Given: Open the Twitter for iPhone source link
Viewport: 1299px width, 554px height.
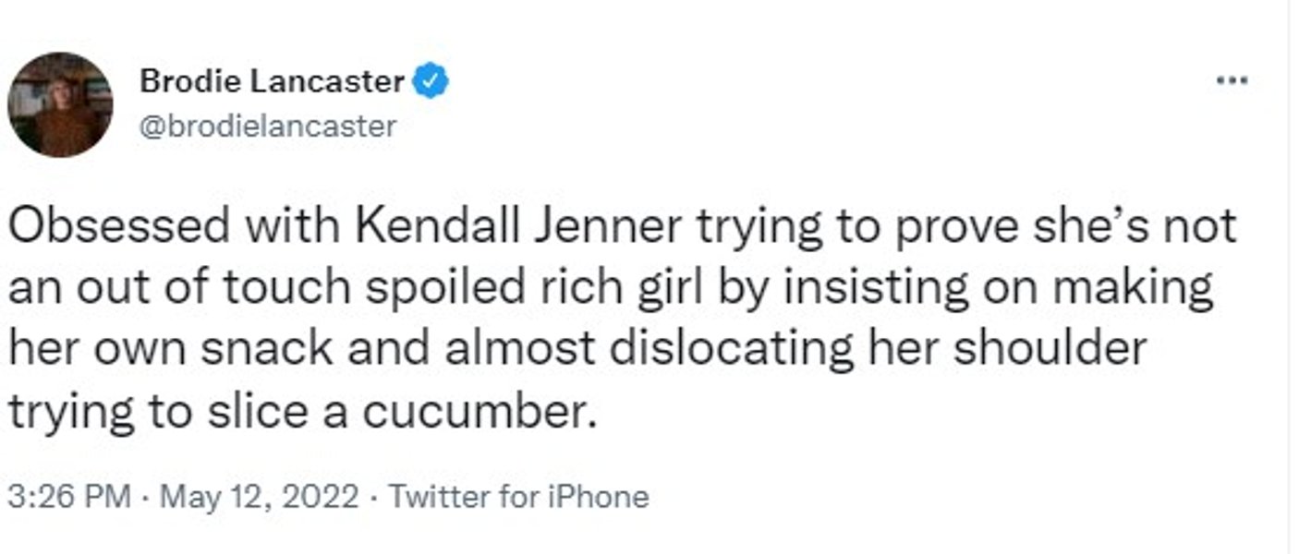Looking at the screenshot, I should [x=518, y=497].
